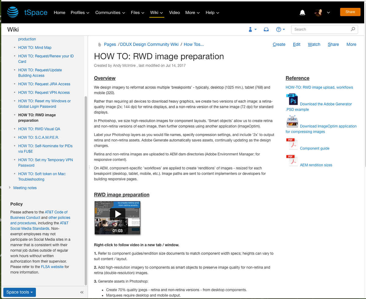Open the Wiki dropdown menu
This screenshot has width=366, height=299.
[157, 12]
